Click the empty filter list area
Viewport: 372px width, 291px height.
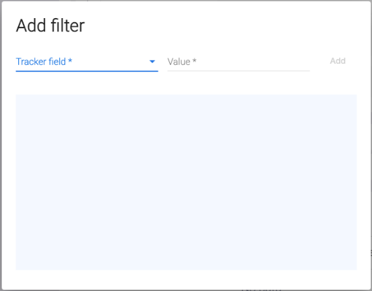[x=186, y=182]
